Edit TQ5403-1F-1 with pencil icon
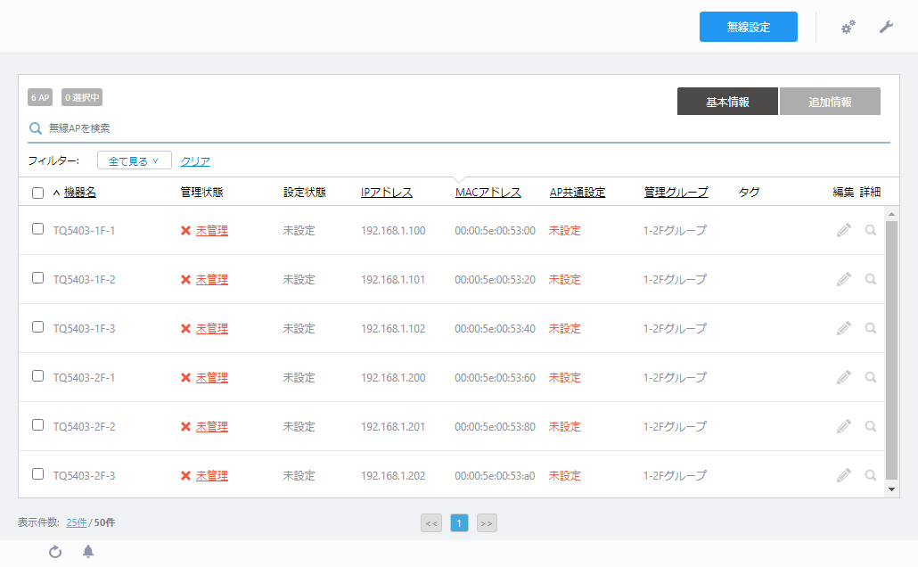The width and height of the screenshot is (918, 567). click(844, 230)
